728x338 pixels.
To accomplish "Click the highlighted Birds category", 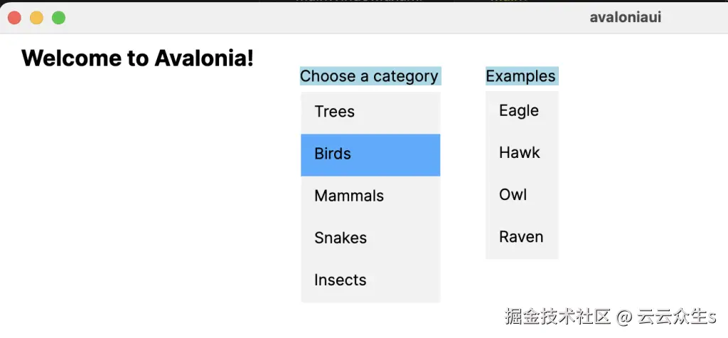I will pyautogui.click(x=370, y=154).
